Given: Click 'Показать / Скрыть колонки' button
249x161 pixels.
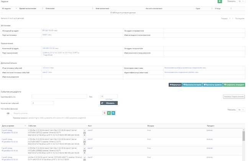Looking at the screenshot, I should pos(234,96).
